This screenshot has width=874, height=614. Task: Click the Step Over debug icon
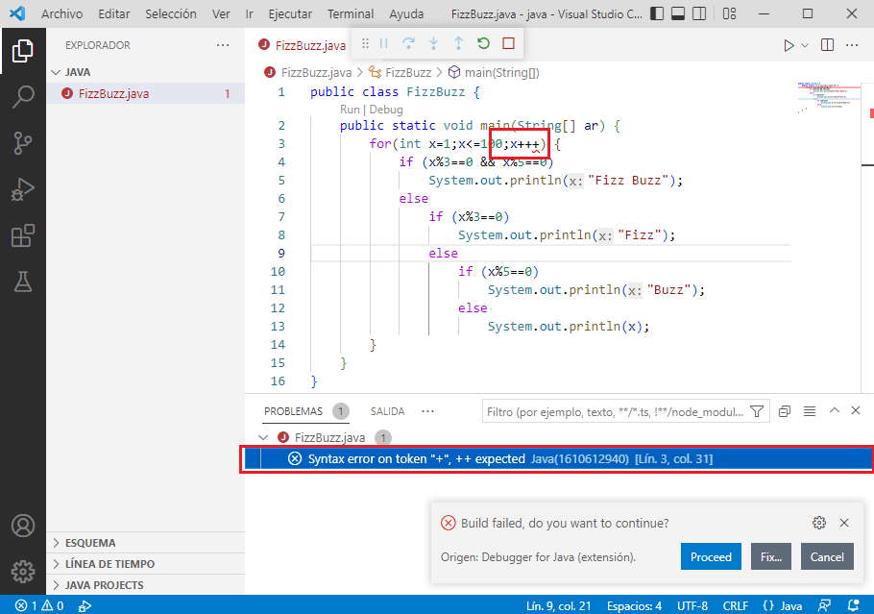coord(408,43)
